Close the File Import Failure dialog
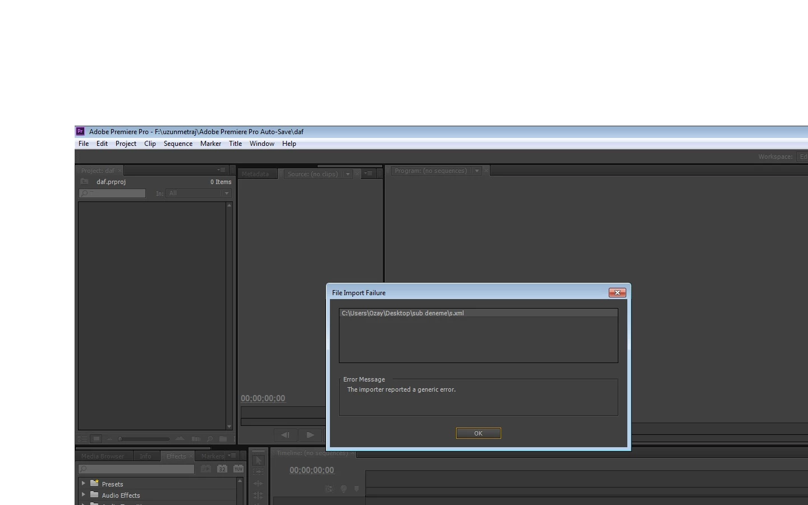This screenshot has width=808, height=505. (617, 292)
